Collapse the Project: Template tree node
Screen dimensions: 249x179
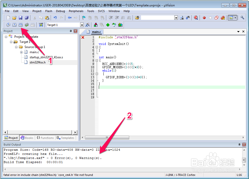tap(6, 37)
